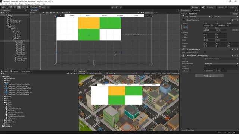The image size is (239, 134).
Task: Open the GameObject menu
Action: pos(19,4)
